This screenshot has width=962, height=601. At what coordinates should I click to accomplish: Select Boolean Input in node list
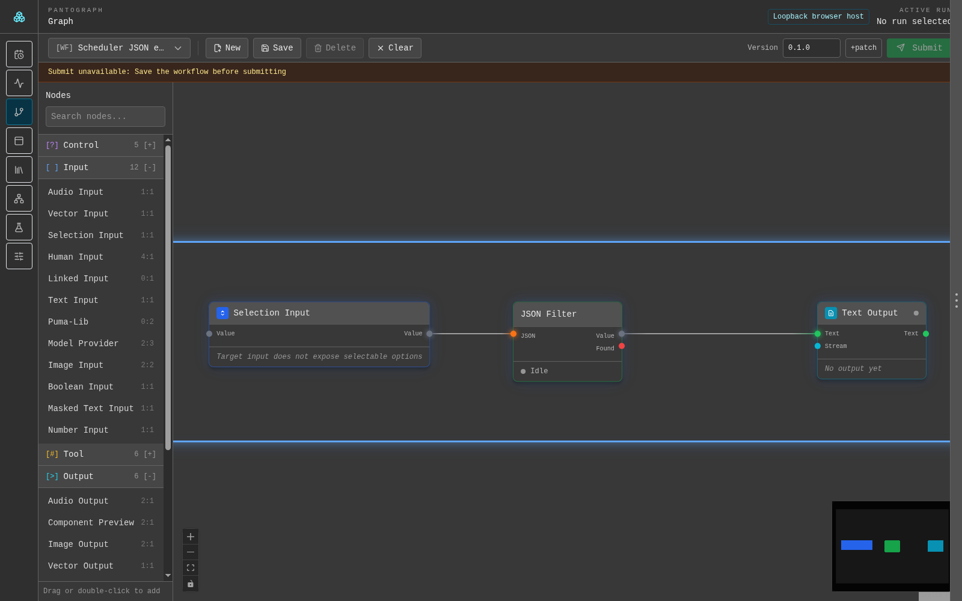coord(101,387)
